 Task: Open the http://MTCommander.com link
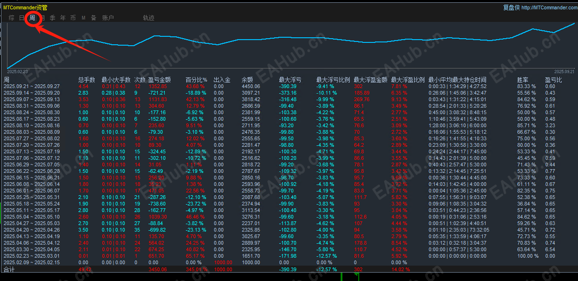[549, 7]
